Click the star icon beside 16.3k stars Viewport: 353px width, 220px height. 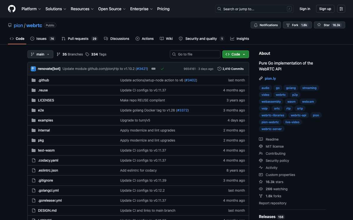[261, 182]
